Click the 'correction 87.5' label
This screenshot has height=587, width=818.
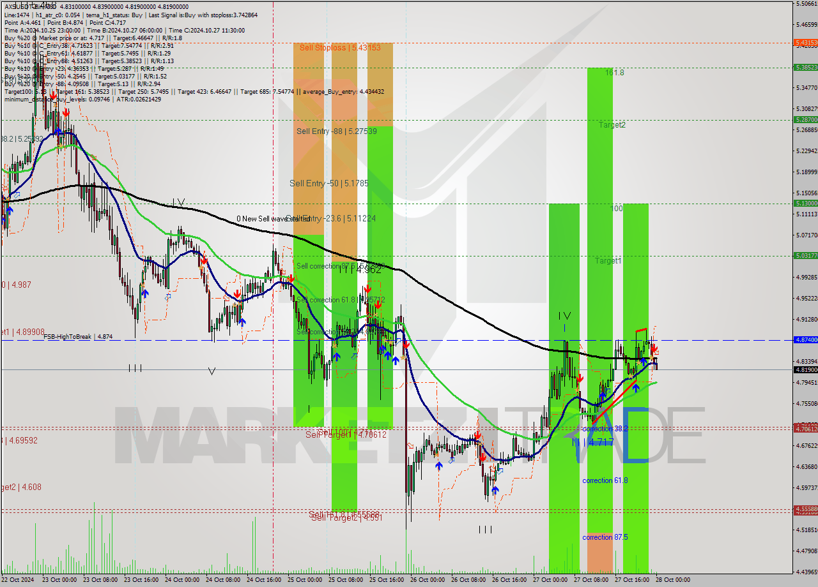[x=605, y=537]
